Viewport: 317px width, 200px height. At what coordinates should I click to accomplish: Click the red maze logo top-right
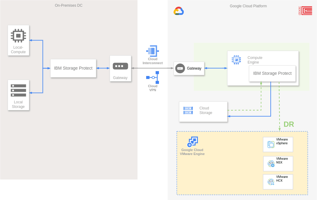point(305,11)
